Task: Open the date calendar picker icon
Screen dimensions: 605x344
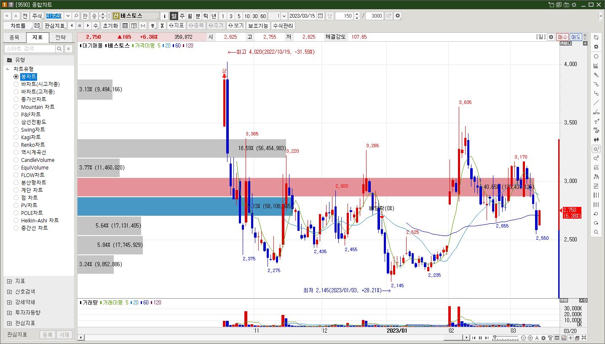Action: click(x=321, y=16)
